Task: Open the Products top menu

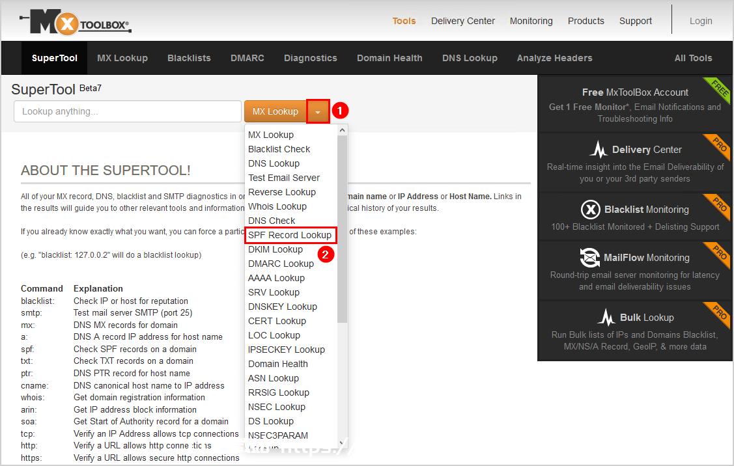Action: click(x=586, y=21)
